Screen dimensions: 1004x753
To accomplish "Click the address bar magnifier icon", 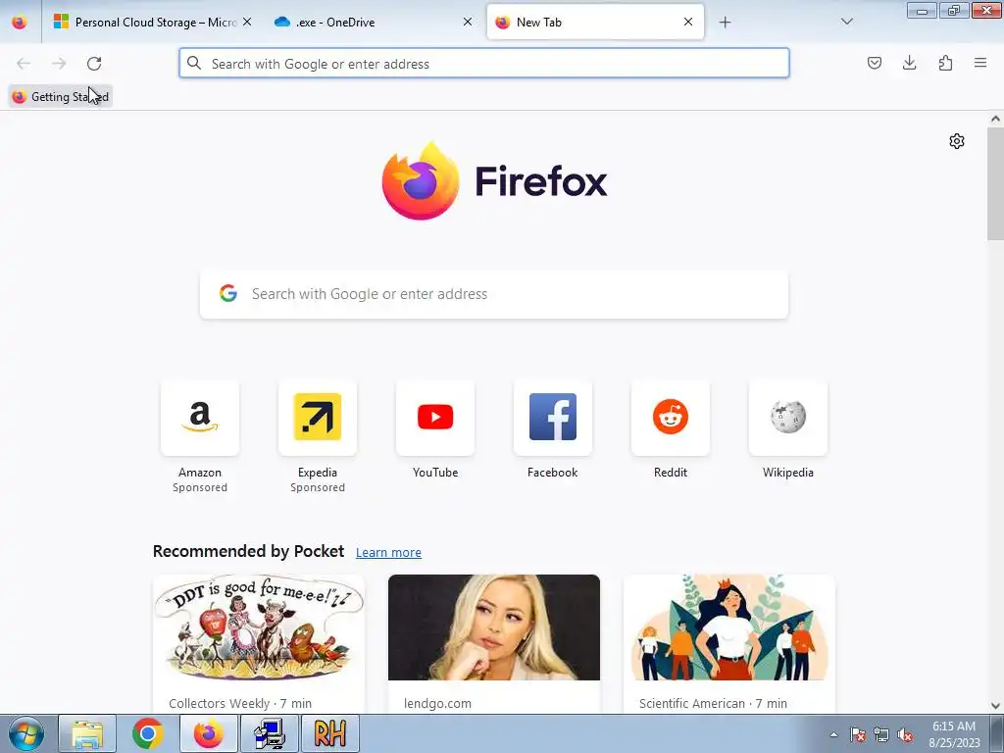I will (194, 63).
